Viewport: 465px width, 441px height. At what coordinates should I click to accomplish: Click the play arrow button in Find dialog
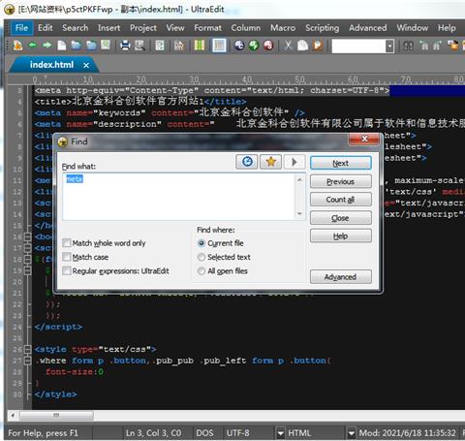(294, 162)
